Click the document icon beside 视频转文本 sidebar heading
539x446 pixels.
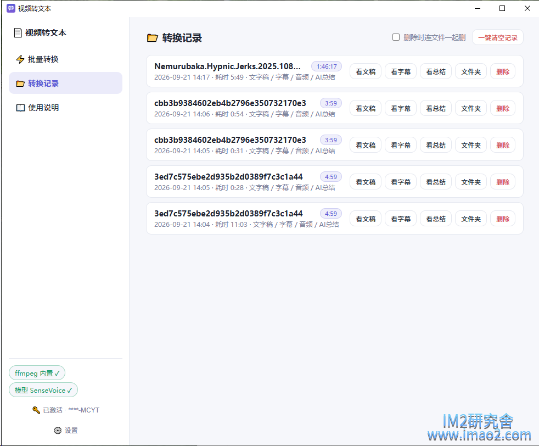coord(18,32)
